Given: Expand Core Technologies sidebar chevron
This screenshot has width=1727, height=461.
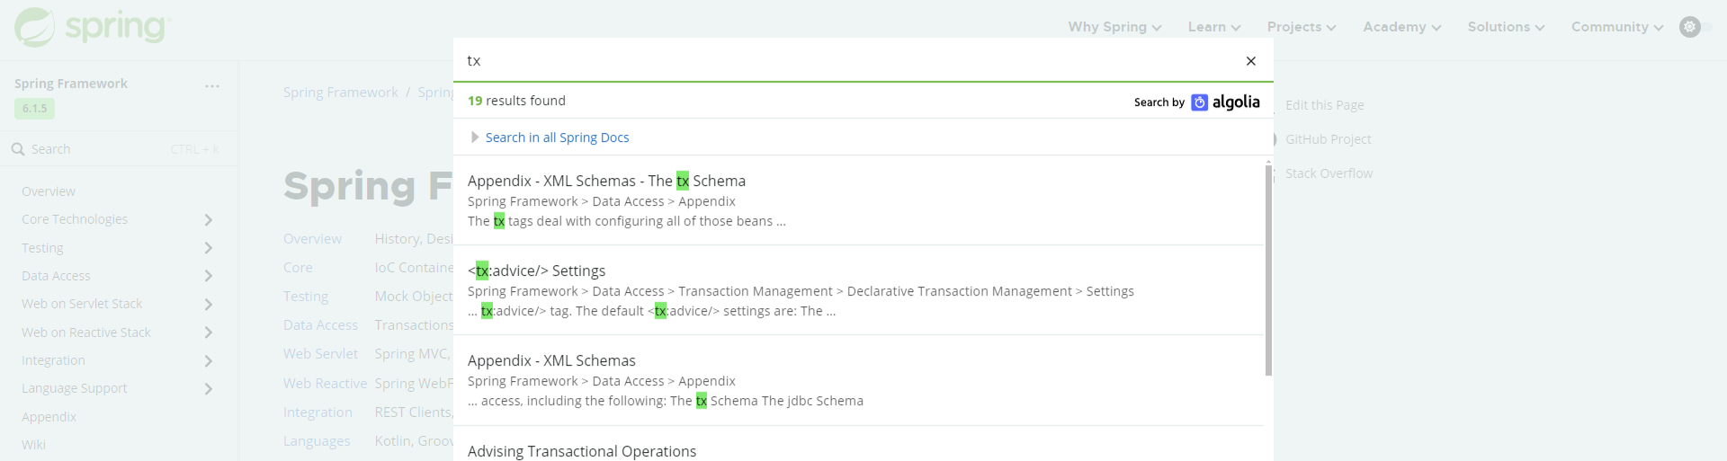Looking at the screenshot, I should click(x=209, y=220).
